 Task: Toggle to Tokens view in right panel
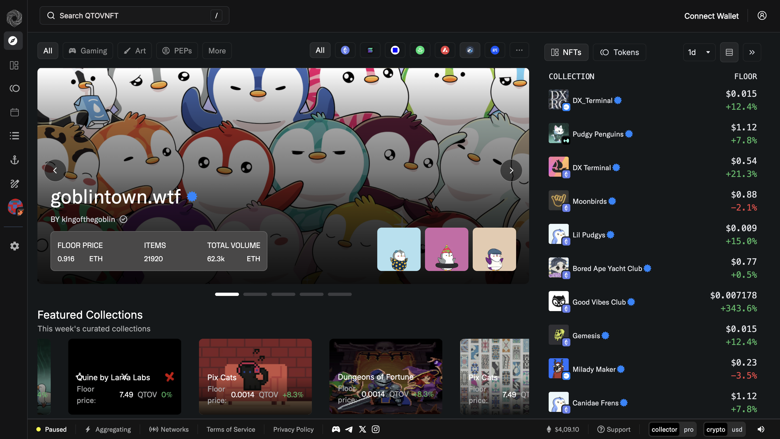pyautogui.click(x=619, y=52)
